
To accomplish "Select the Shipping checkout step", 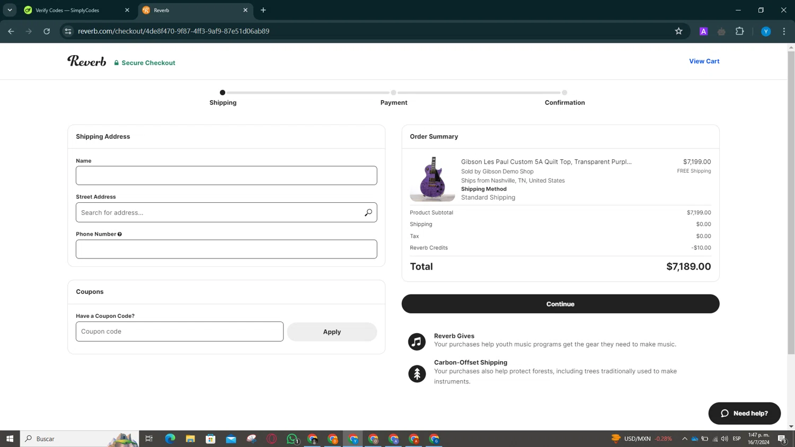I will coord(223,98).
